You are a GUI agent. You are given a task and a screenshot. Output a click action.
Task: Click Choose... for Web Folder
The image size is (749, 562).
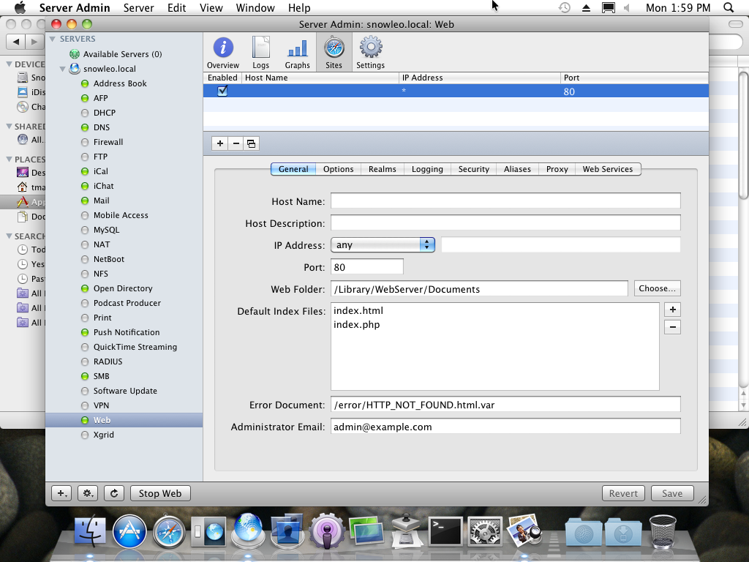(x=657, y=288)
